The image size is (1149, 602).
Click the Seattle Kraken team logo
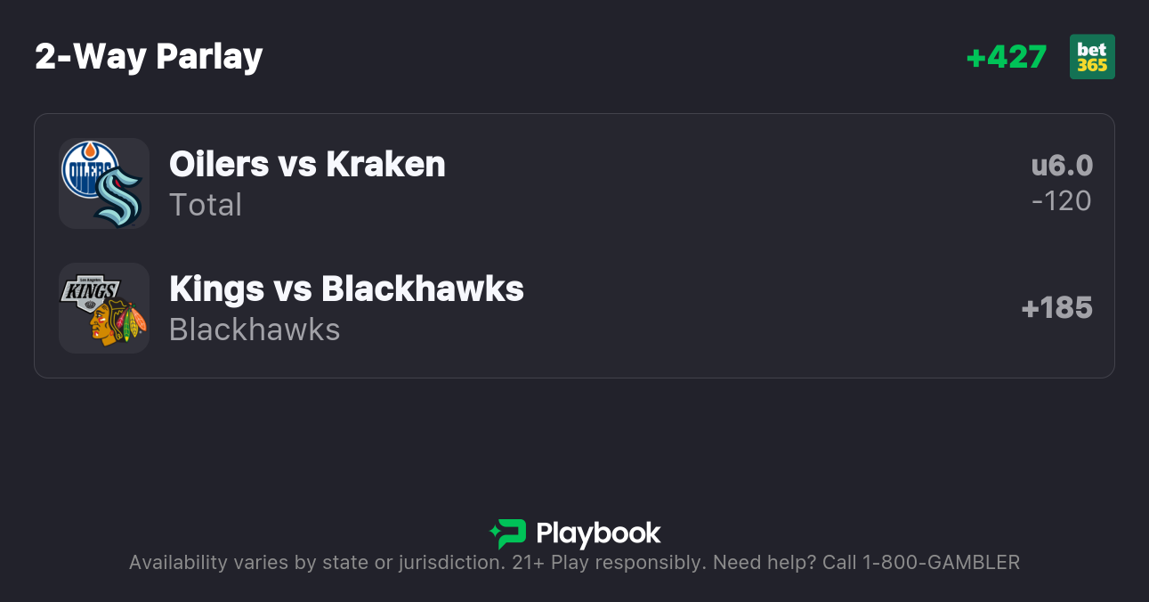[119, 198]
